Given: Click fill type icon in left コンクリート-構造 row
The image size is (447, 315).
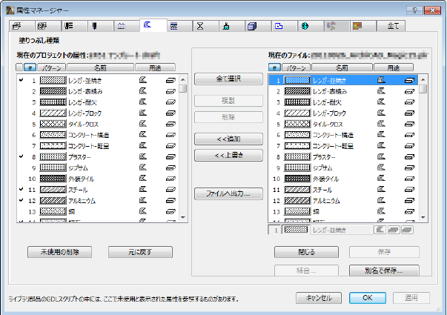Looking at the screenshot, I should (143, 135).
